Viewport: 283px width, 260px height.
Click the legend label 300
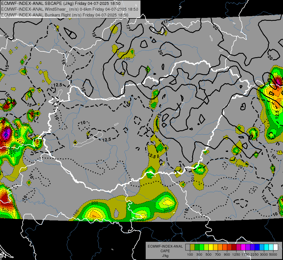(x=199, y=255)
